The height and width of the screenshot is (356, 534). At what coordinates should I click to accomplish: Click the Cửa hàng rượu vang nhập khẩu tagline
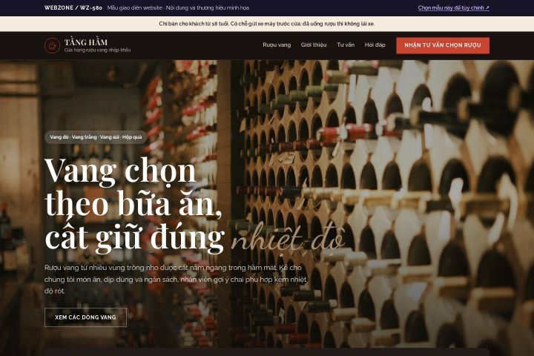[97, 50]
